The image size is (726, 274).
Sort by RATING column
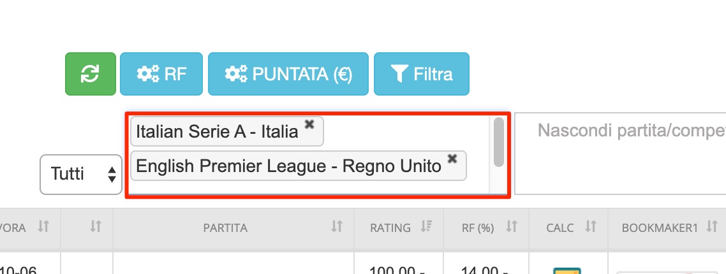399,227
